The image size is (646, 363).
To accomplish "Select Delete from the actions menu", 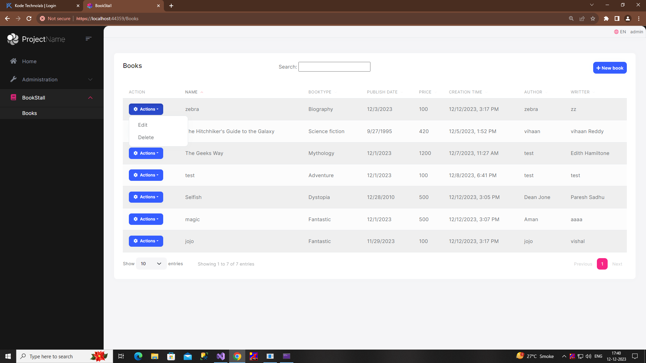I will pos(146,137).
